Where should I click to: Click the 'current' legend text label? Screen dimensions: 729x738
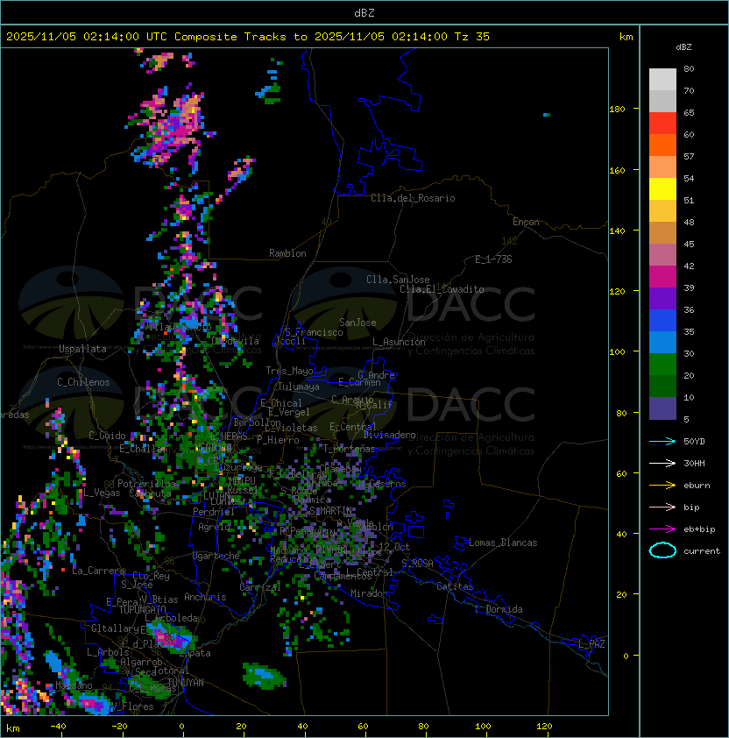[x=702, y=550]
